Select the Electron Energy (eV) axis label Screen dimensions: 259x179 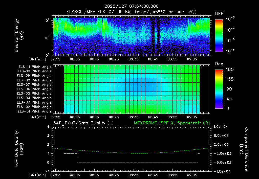[x=19, y=35]
